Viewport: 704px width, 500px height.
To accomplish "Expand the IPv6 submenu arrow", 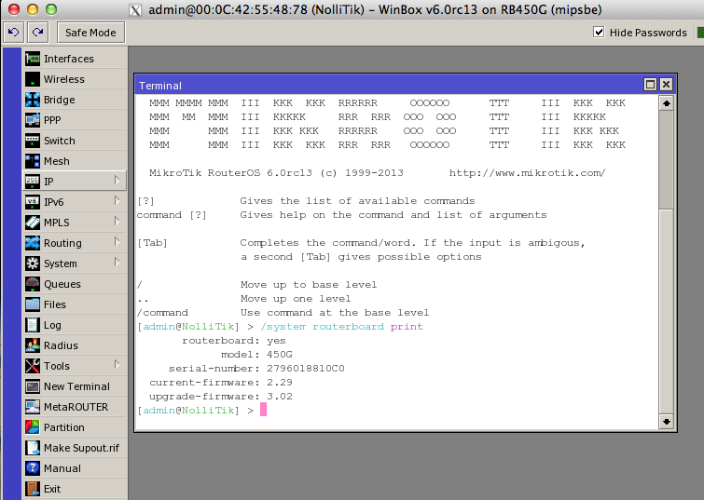I will click(117, 201).
